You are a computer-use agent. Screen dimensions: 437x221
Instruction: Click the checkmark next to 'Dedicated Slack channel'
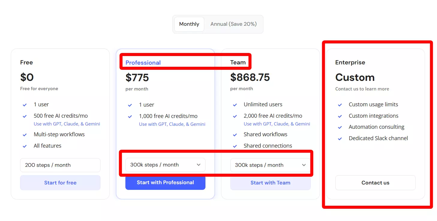340,139
